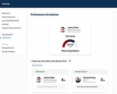Select View Results in sidebar

click(6, 38)
